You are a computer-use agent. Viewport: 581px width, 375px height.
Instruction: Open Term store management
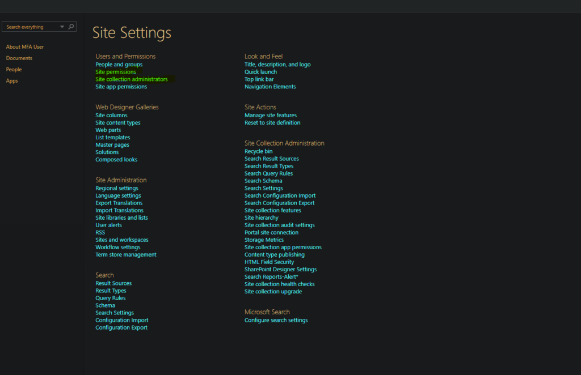(x=126, y=254)
